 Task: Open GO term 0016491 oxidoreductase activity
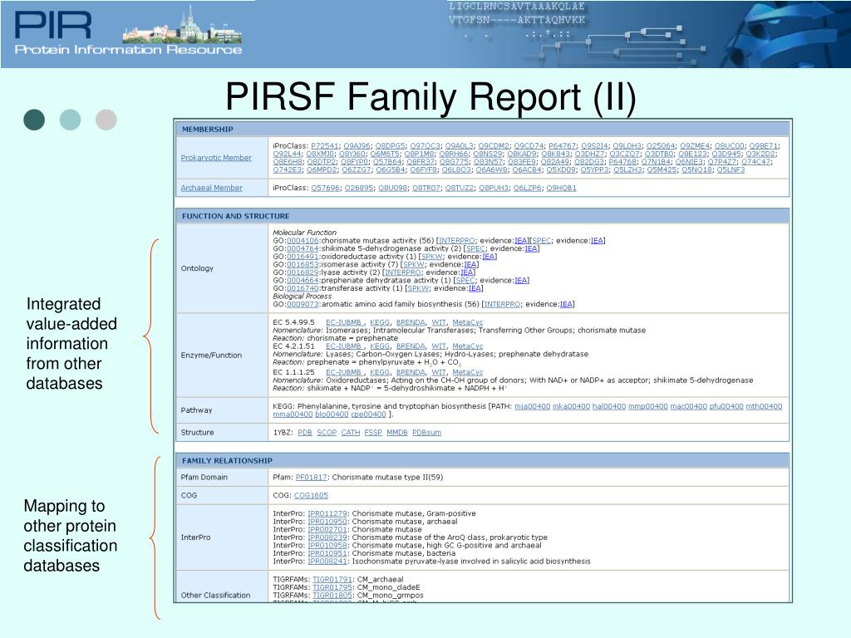(x=303, y=257)
